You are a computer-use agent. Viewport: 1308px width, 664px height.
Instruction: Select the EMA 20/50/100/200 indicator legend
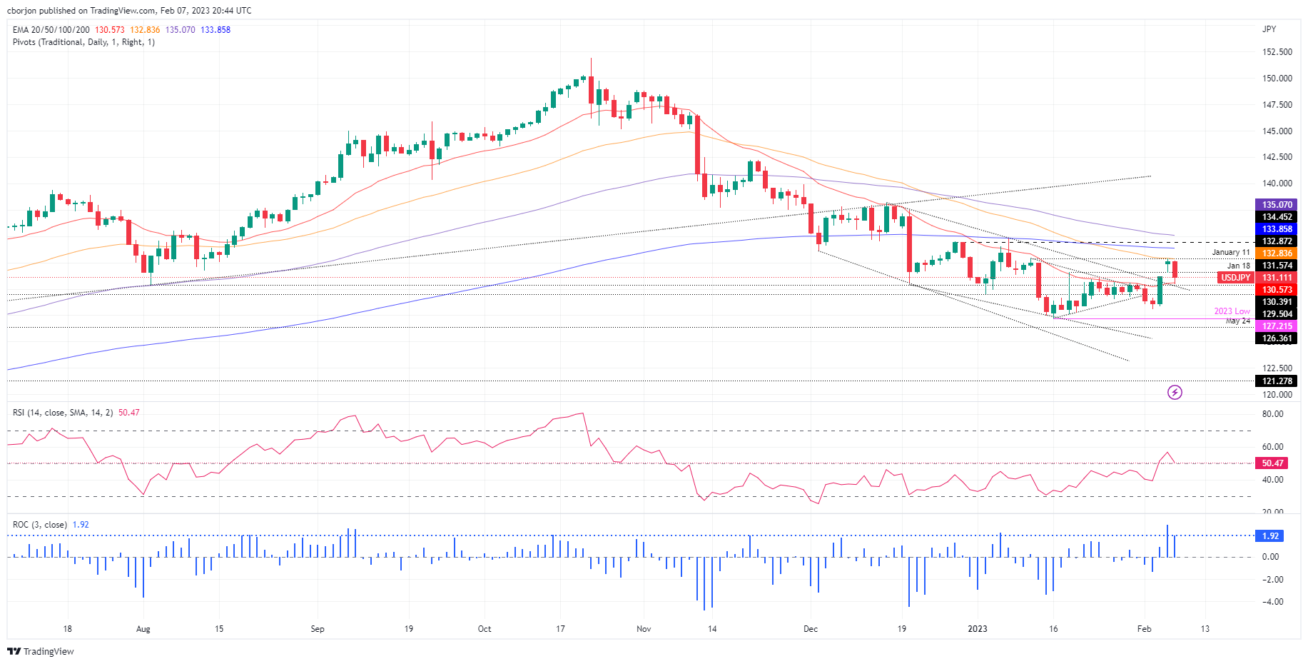coord(51,30)
